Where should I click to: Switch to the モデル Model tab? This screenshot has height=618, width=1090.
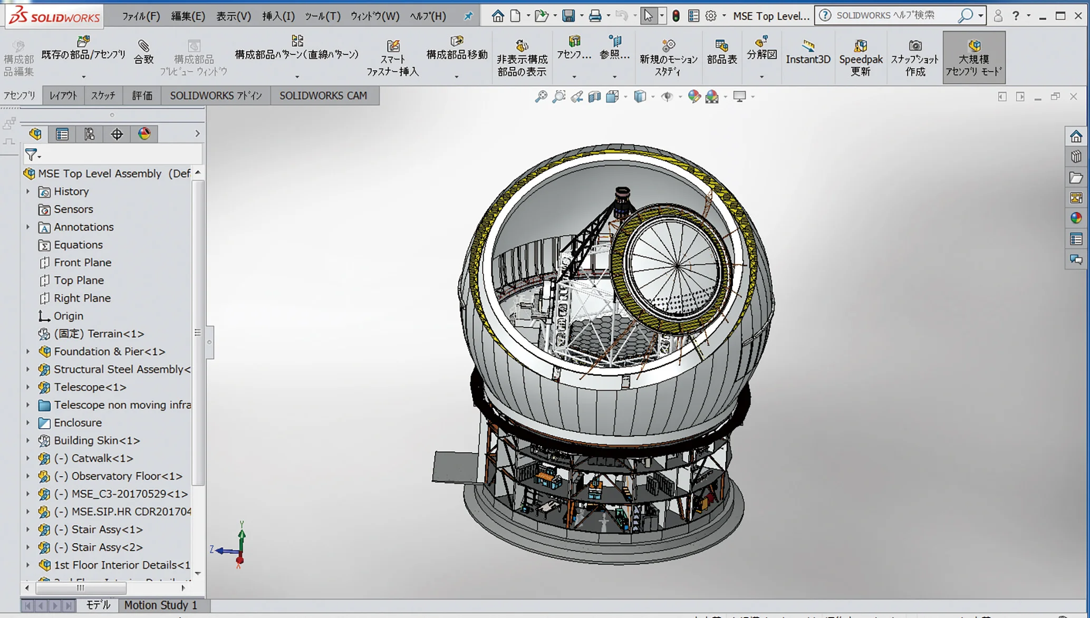(98, 605)
